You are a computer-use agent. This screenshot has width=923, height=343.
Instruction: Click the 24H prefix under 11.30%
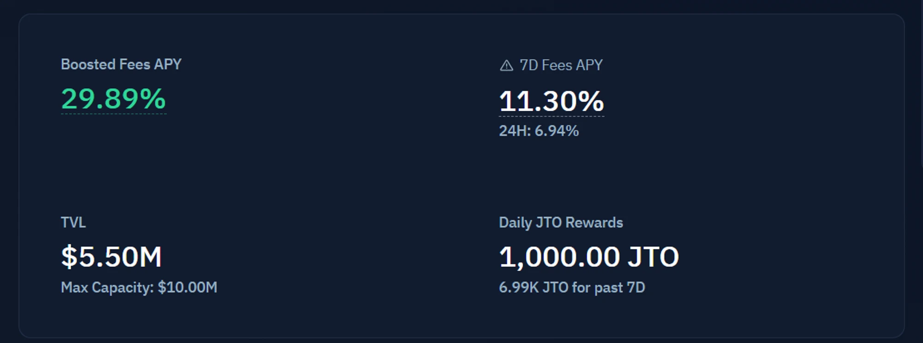coord(514,131)
